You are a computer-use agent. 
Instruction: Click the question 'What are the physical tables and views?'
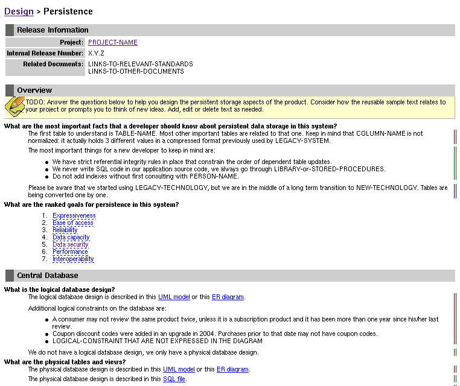(65, 362)
